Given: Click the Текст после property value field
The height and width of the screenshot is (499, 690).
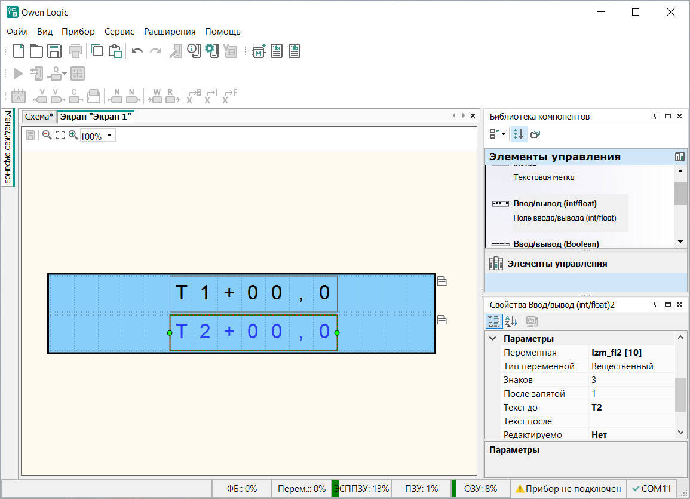Looking at the screenshot, I should pos(630,421).
